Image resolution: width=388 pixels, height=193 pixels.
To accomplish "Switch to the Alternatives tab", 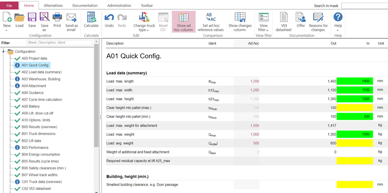I will [x=53, y=6].
